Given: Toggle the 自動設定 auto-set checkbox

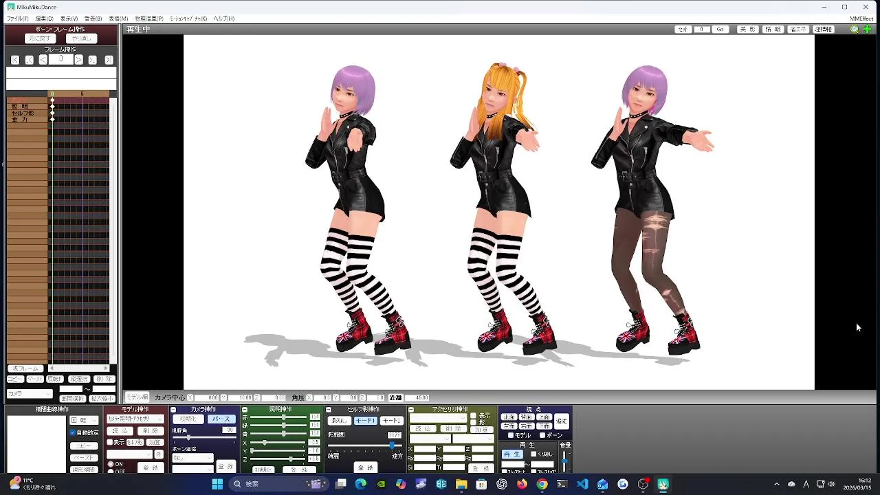Looking at the screenshot, I should point(73,432).
